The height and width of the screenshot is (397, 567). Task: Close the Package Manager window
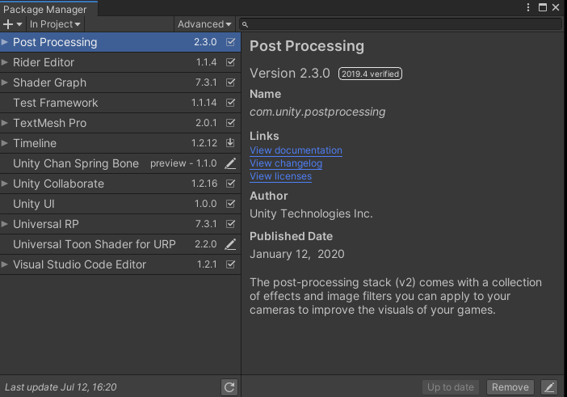556,7
